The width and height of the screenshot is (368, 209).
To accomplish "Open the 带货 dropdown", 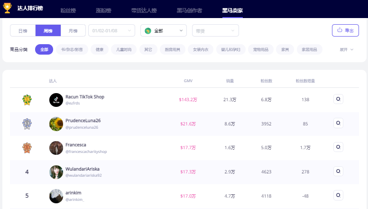I will (215, 30).
